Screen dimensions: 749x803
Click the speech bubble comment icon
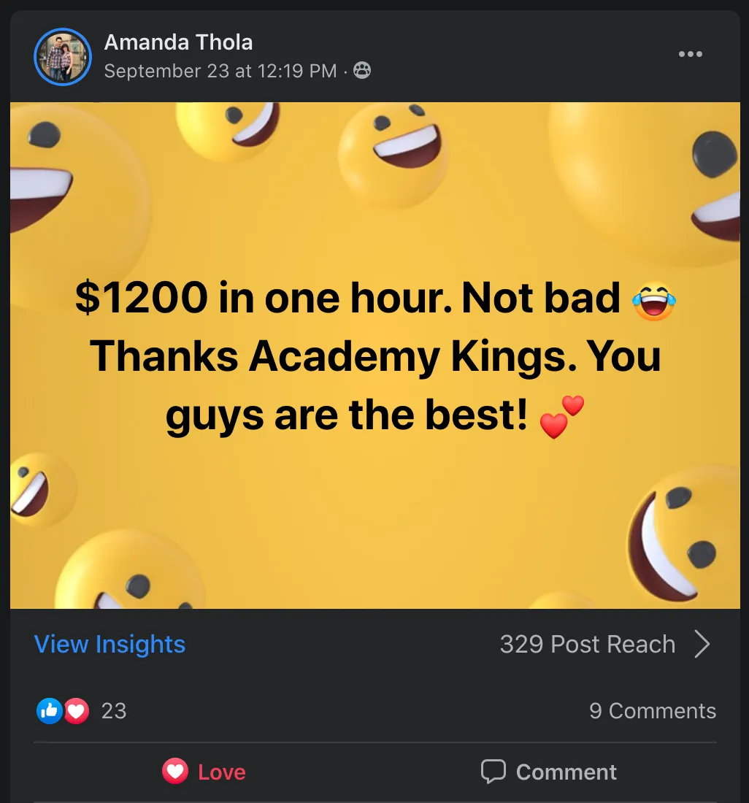[493, 772]
